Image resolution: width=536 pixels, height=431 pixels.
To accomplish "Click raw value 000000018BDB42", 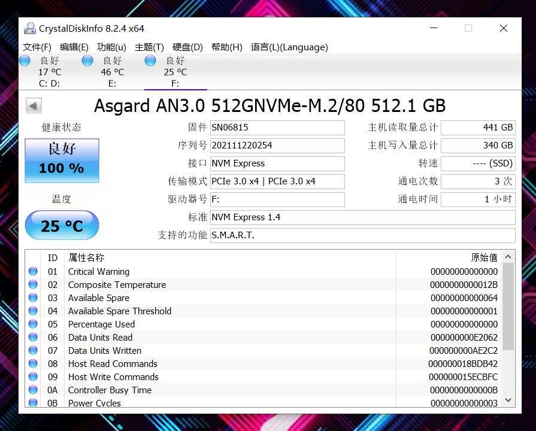I will click(463, 364).
